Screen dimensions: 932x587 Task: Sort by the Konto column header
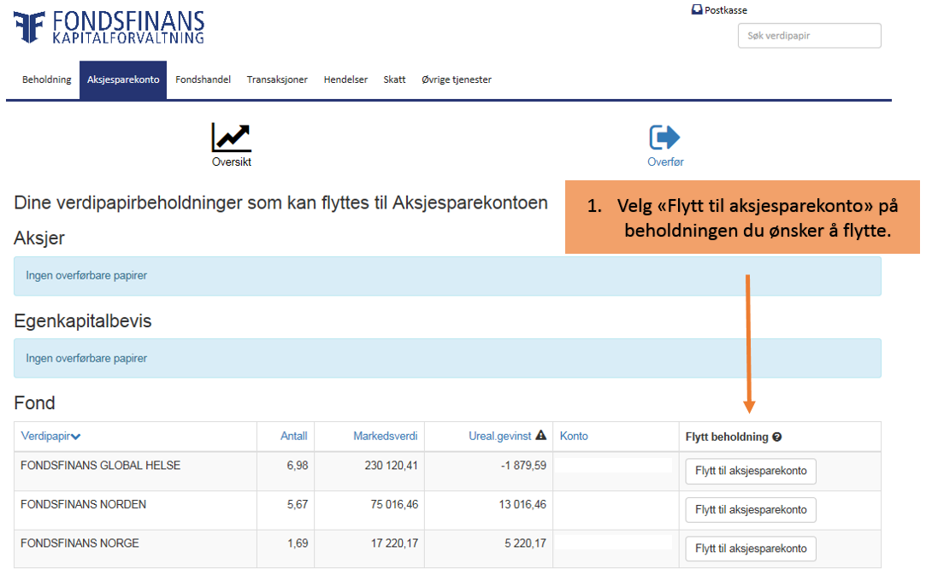click(574, 436)
